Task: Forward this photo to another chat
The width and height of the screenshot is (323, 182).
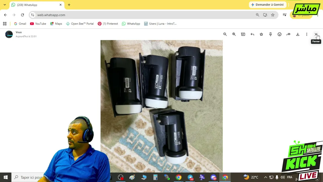Action: pos(288,34)
